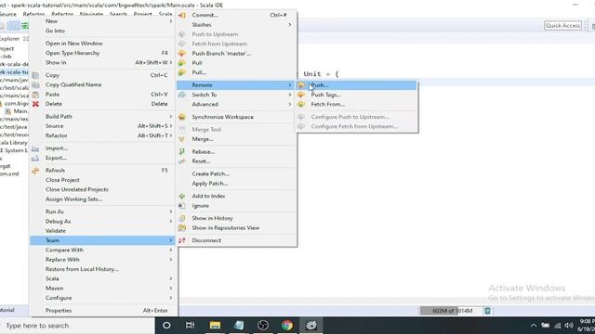Click the Windows search box

tap(77, 326)
